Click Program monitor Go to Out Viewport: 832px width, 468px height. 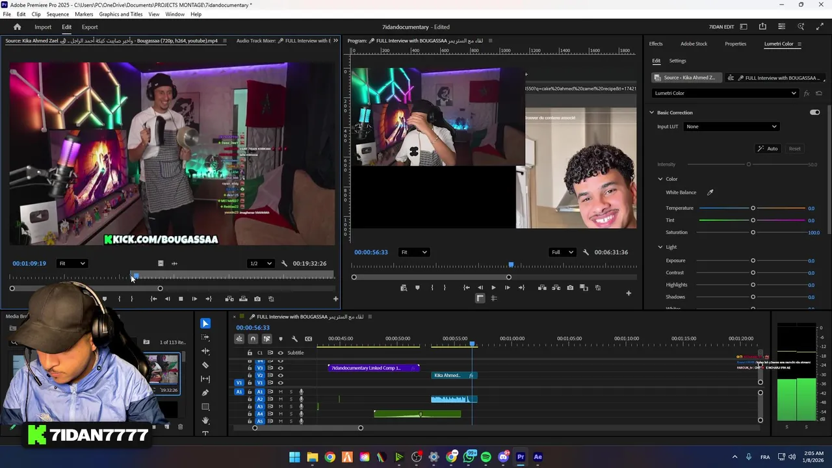pos(521,287)
